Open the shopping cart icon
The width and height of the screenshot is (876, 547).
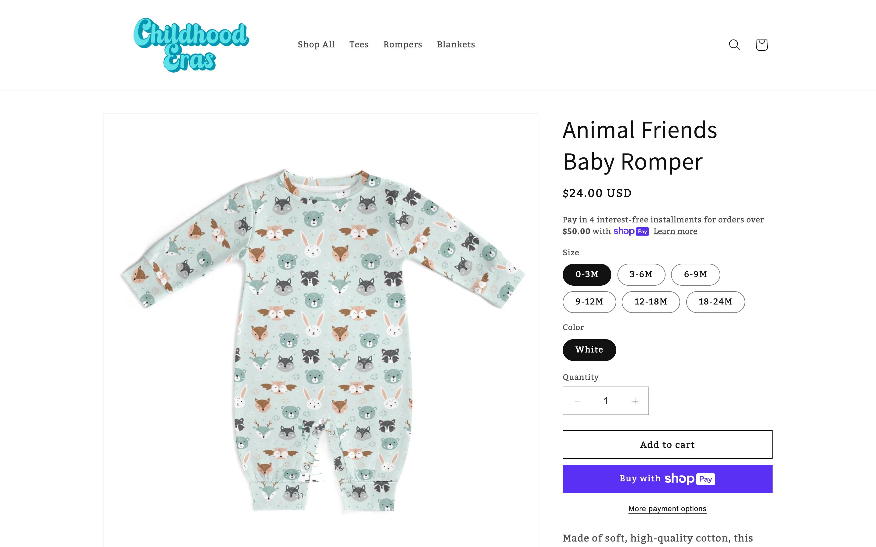click(762, 45)
